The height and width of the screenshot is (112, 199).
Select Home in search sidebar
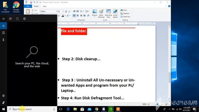tap(3, 26)
